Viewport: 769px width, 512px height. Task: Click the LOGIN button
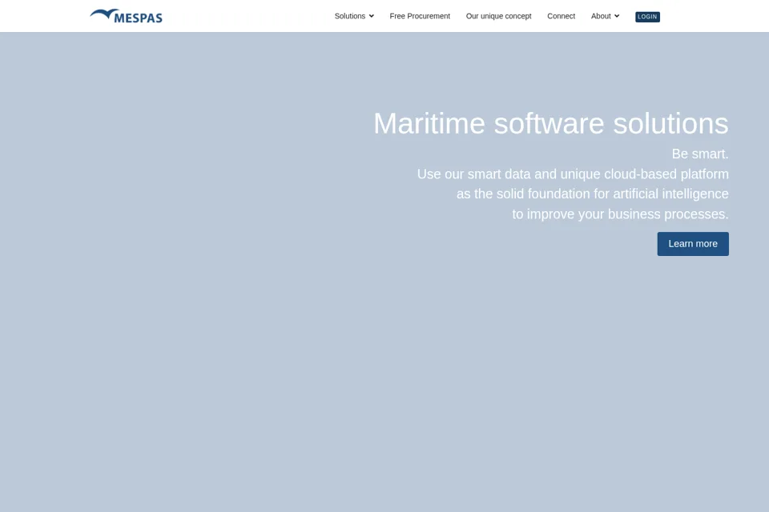[x=647, y=17]
